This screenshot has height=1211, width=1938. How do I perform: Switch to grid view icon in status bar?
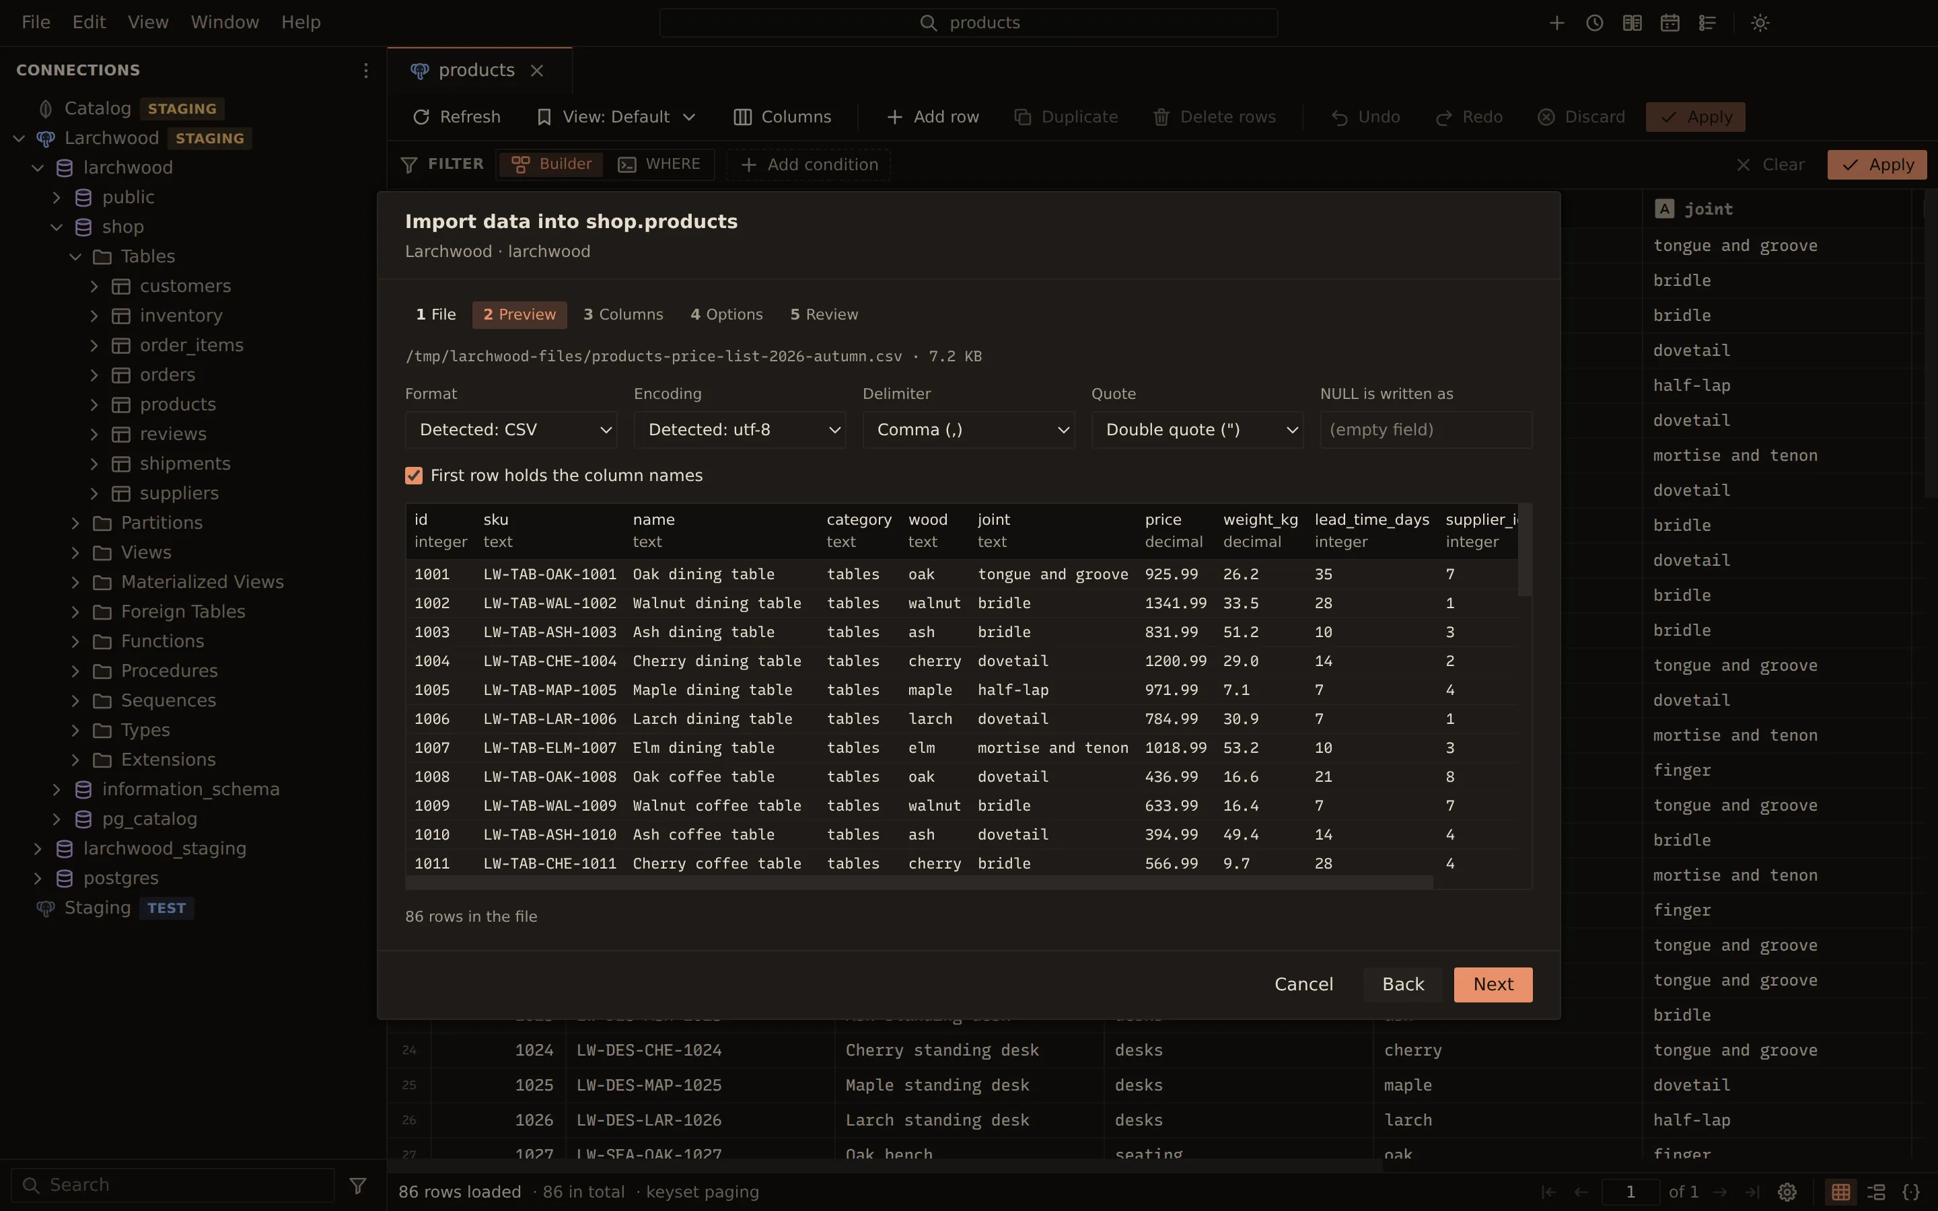click(1840, 1191)
